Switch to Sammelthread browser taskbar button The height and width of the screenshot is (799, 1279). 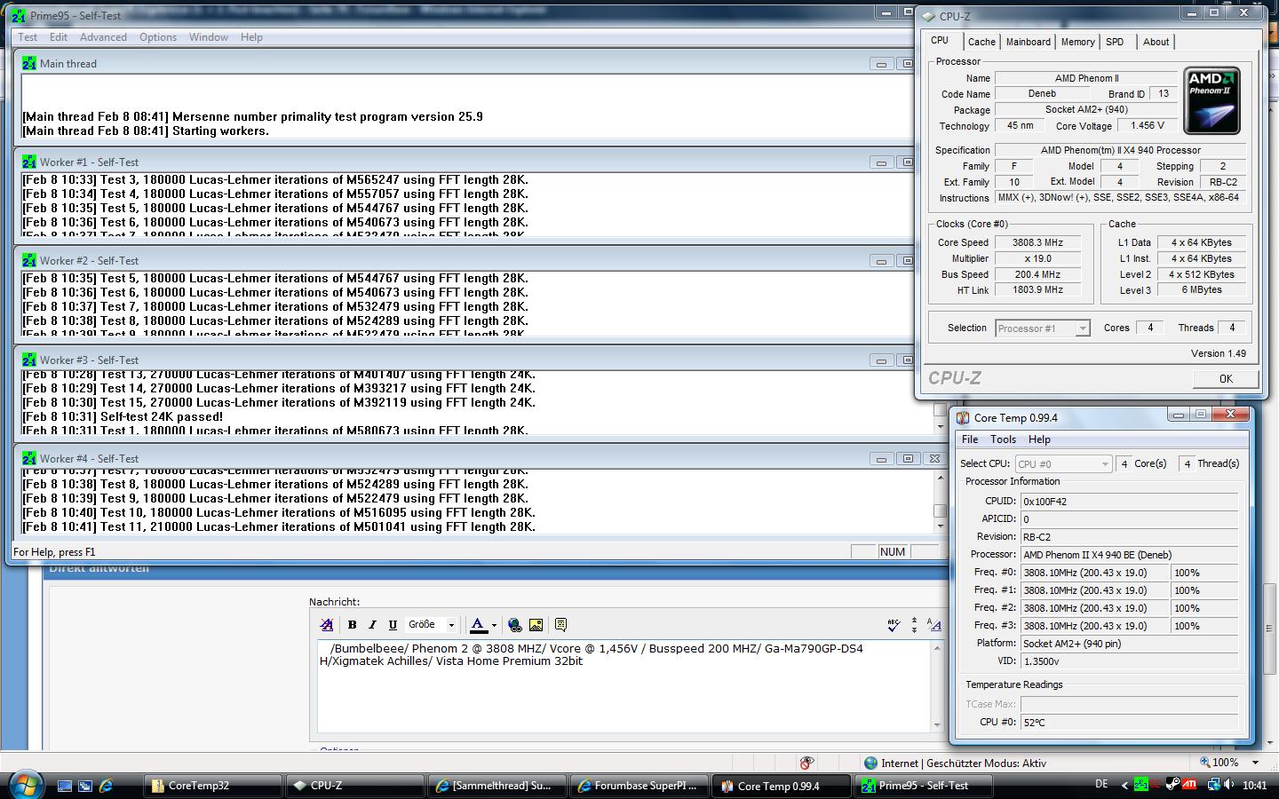496,786
